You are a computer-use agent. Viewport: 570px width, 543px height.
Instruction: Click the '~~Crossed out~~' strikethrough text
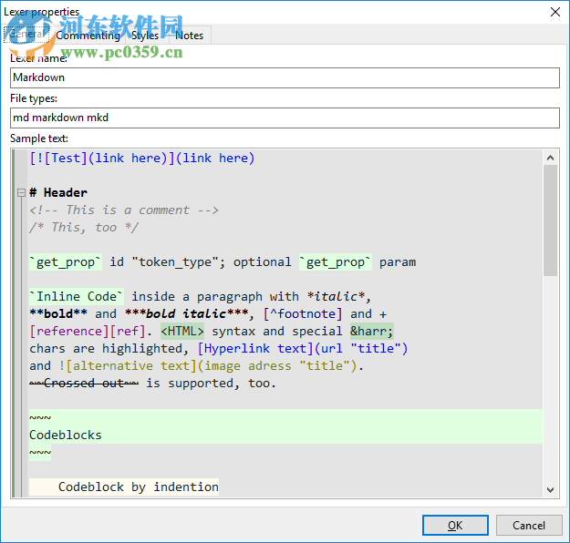[84, 384]
